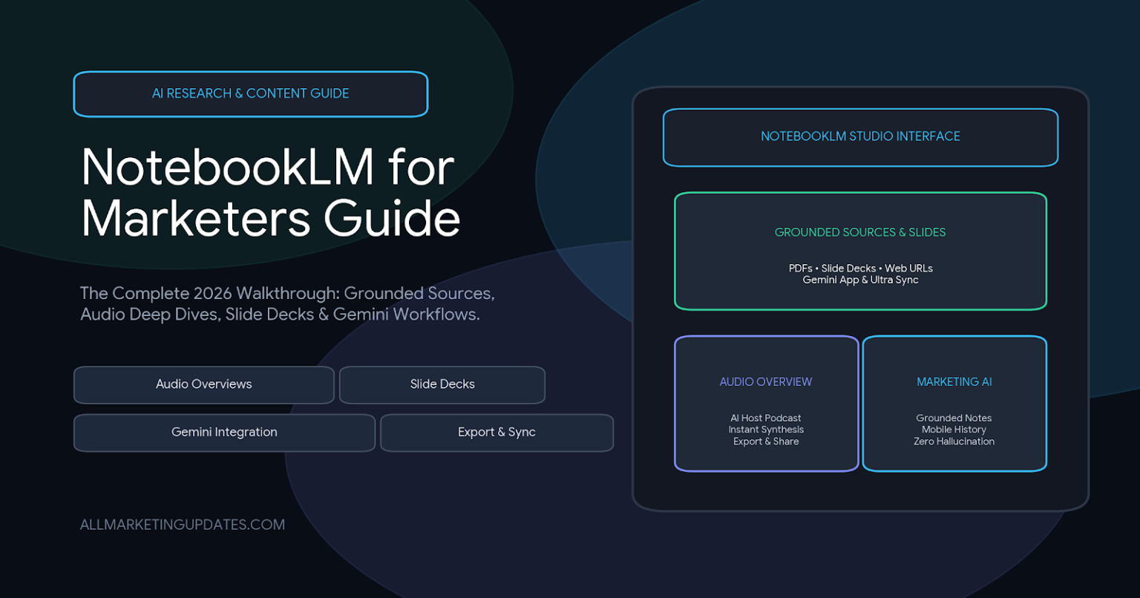Viewport: 1140px width, 598px height.
Task: Open the Marketing AI card
Action: (x=954, y=404)
